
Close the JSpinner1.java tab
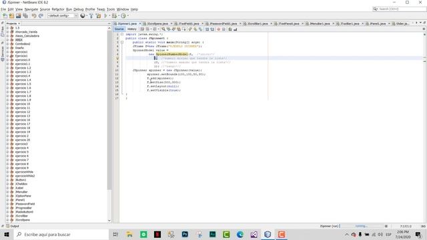(x=140, y=24)
